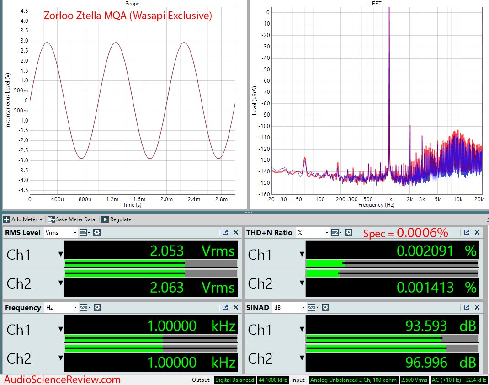This screenshot has height=385, width=489.
Task: Click the splitter handle between graphs and meters
Action: pos(249,212)
